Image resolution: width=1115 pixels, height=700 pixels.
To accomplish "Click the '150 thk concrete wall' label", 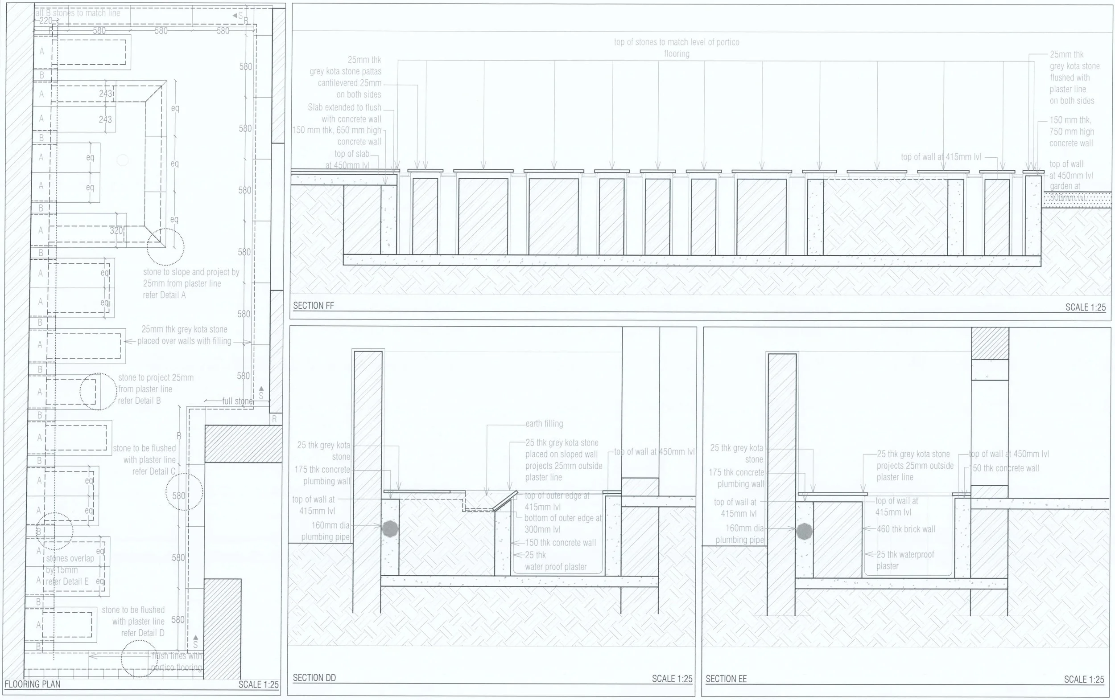I will (560, 543).
